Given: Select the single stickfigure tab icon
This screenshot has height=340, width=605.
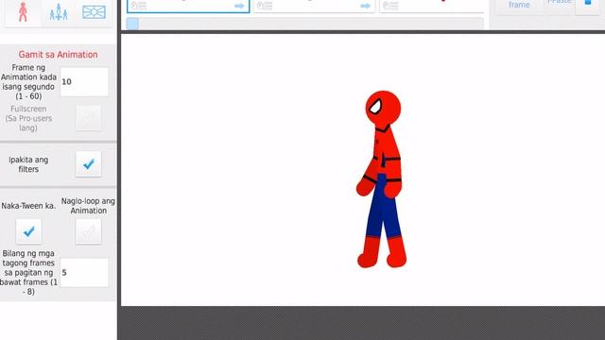Looking at the screenshot, I should coord(23,11).
